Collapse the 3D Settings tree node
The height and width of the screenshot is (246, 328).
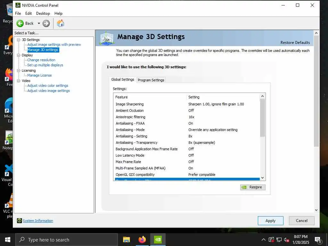pos(18,40)
